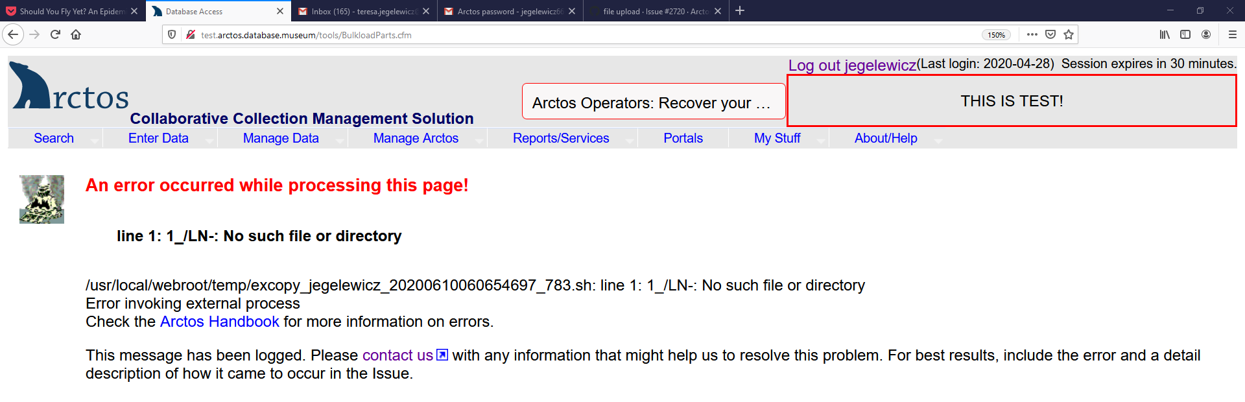Open the Manage Arctos menu

[x=416, y=138]
